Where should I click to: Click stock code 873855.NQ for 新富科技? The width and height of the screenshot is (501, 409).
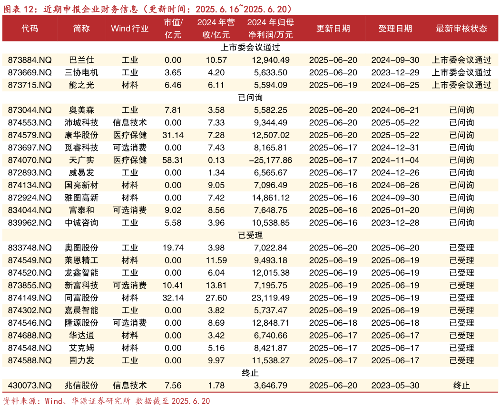pyautogui.click(x=29, y=285)
